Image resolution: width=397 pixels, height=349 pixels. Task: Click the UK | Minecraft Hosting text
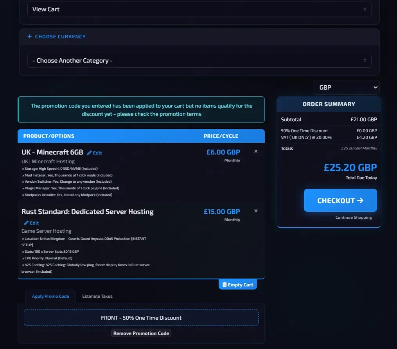[48, 161]
